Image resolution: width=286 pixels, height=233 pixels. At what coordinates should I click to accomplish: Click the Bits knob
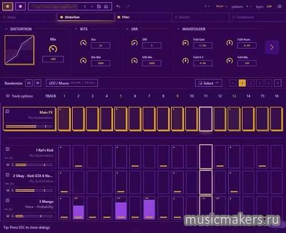tap(84, 43)
